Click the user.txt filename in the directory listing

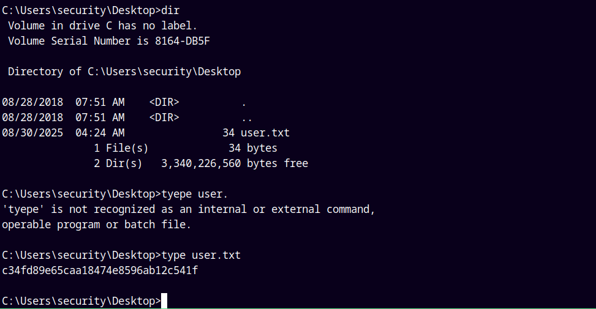coord(265,133)
